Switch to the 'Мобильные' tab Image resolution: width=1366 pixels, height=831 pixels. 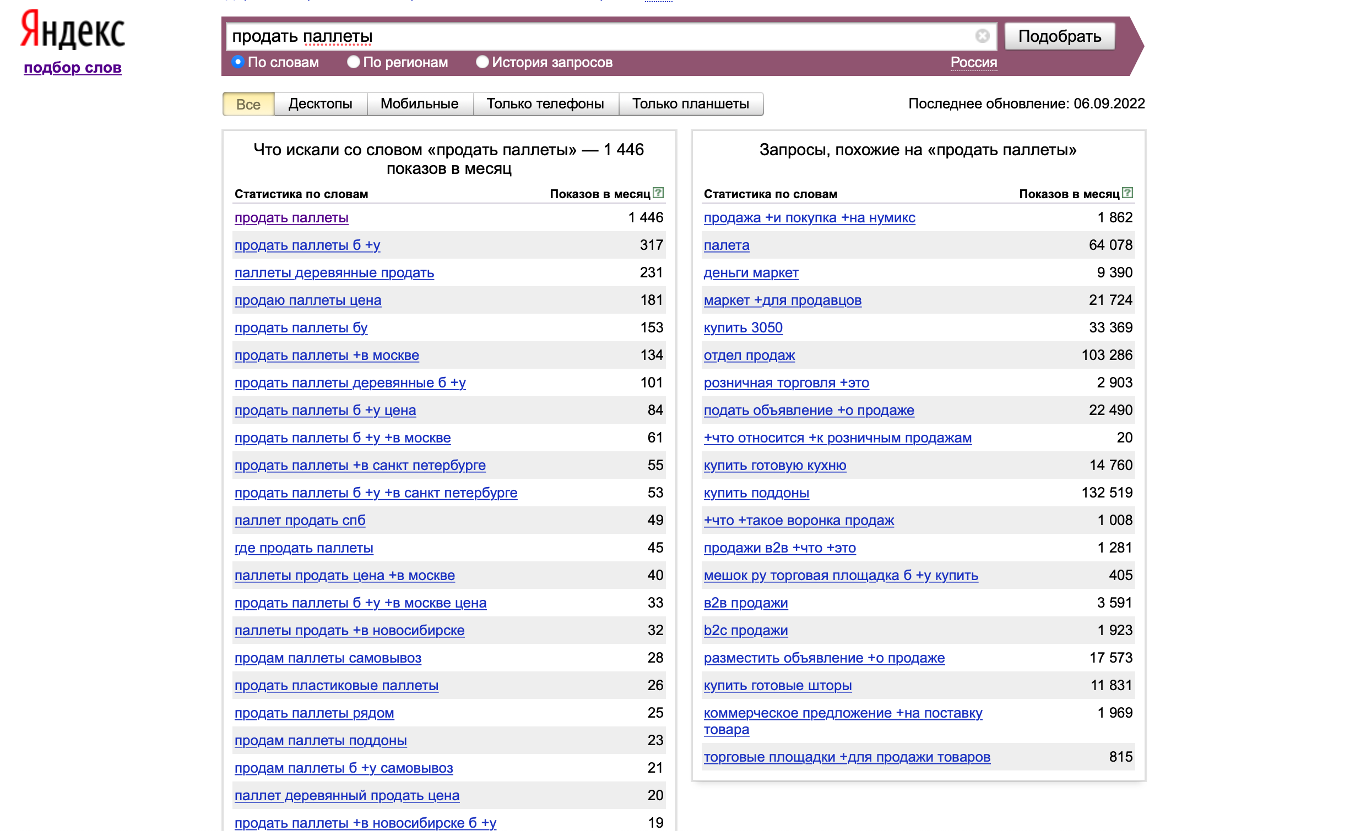pos(420,104)
